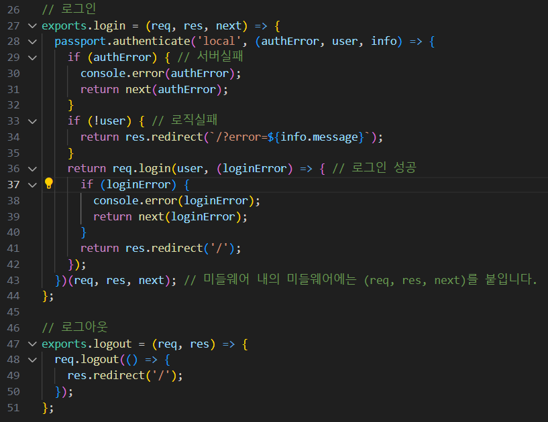
Task: Click 'logout' in exports.logout on line 47
Action: pos(113,344)
